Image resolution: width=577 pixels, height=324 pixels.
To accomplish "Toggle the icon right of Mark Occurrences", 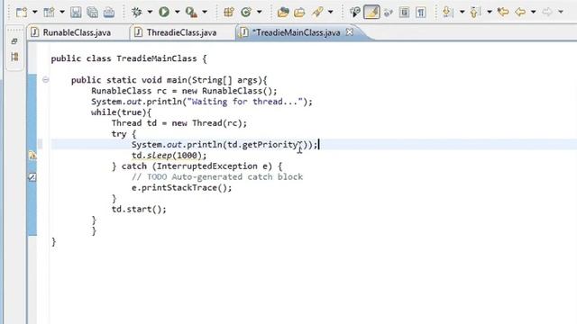I will 388,12.
